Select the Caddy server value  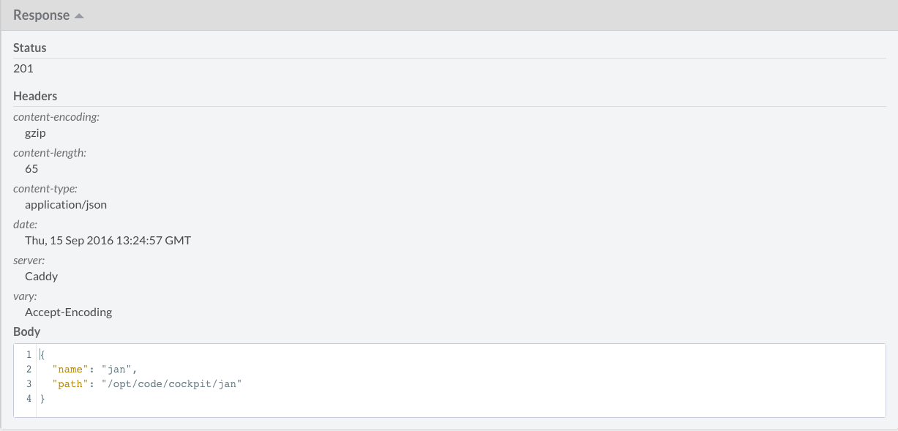pyautogui.click(x=41, y=277)
